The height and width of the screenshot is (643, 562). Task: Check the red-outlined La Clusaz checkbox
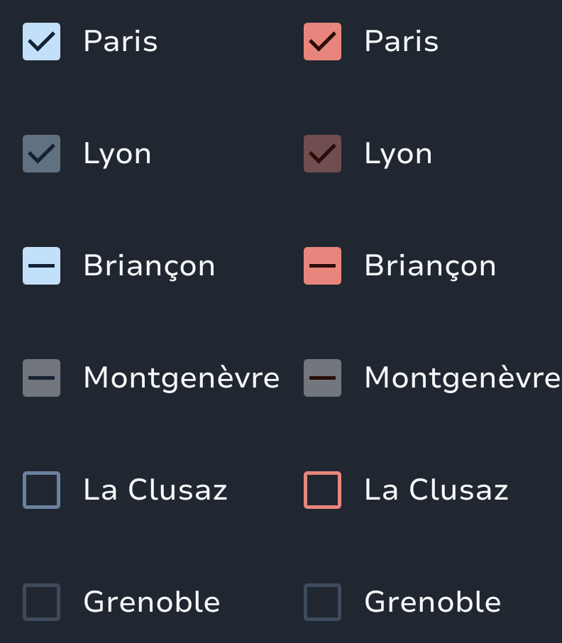click(322, 490)
